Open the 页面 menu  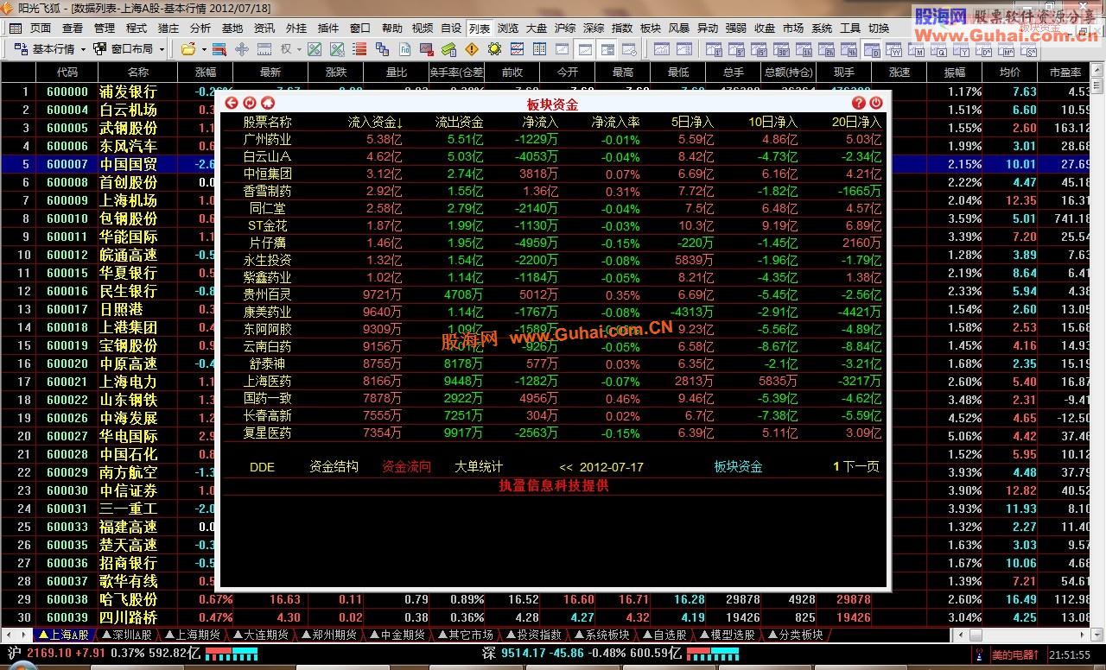click(41, 28)
